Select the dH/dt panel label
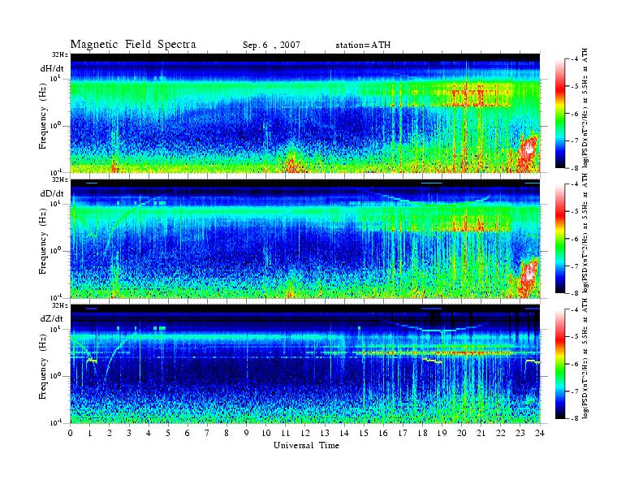The image size is (643, 497). [52, 68]
